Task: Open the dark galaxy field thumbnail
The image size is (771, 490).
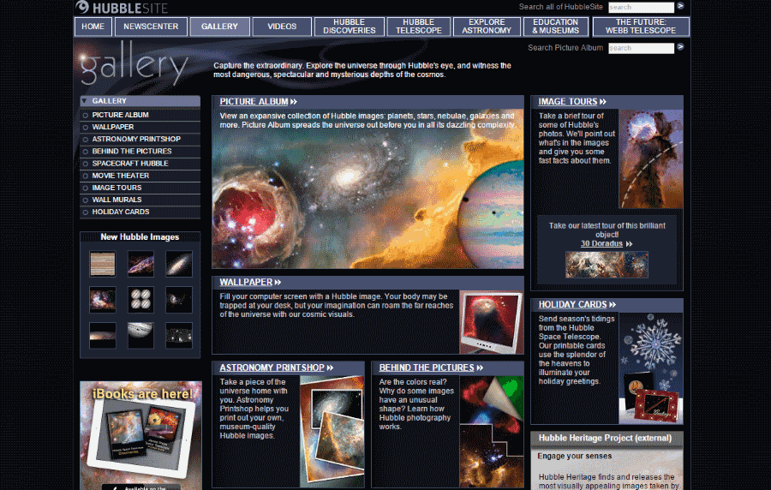Action: pyautogui.click(x=179, y=300)
